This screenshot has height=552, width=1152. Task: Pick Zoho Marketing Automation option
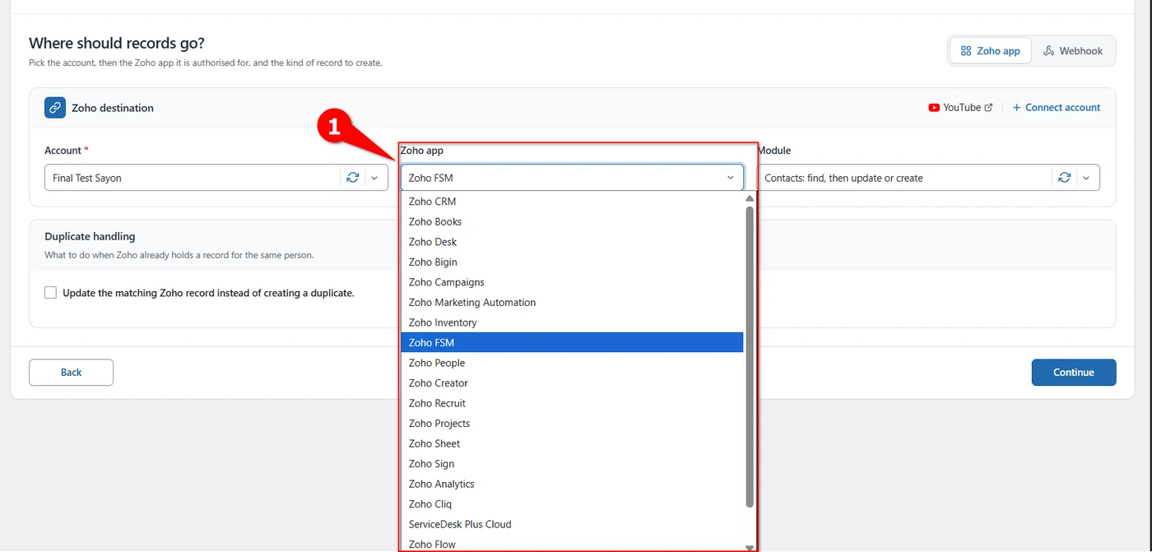tap(572, 303)
